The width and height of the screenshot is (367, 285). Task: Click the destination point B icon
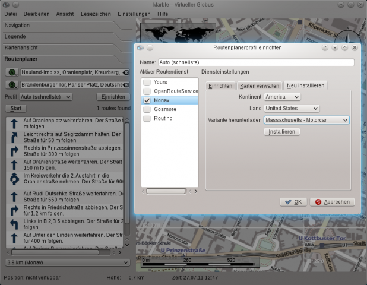click(12, 85)
